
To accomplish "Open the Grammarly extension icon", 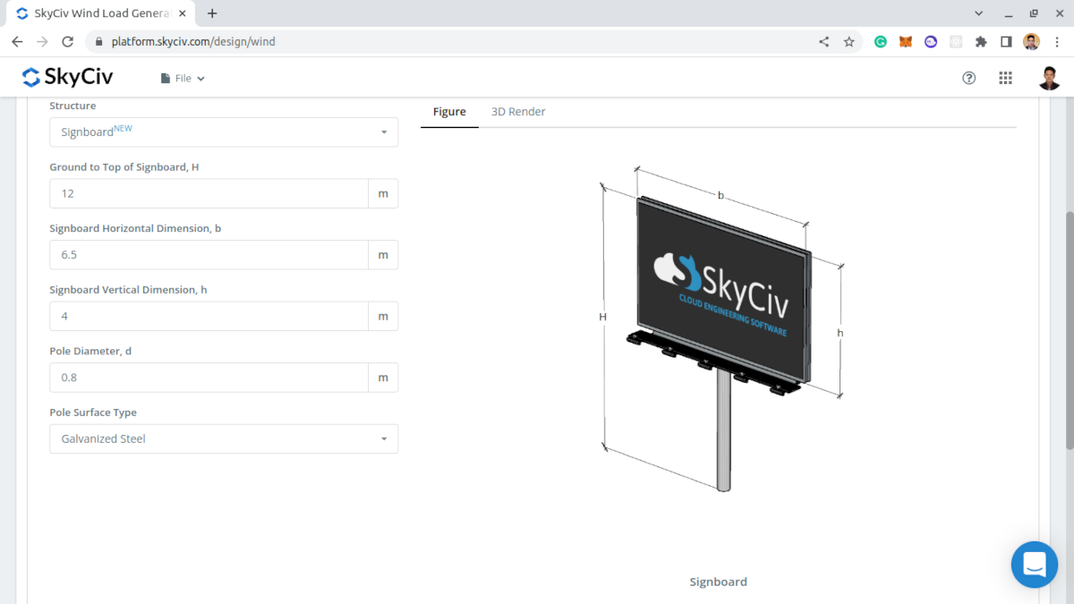I will coord(881,41).
